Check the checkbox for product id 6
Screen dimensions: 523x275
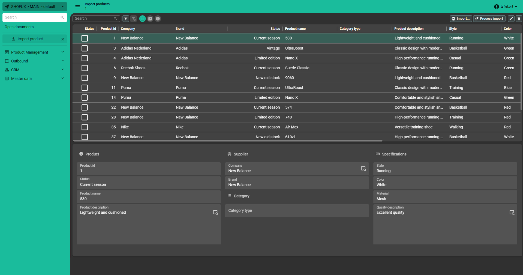coord(85,68)
